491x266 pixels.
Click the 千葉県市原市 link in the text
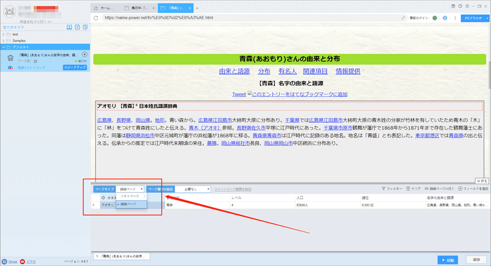338,128
